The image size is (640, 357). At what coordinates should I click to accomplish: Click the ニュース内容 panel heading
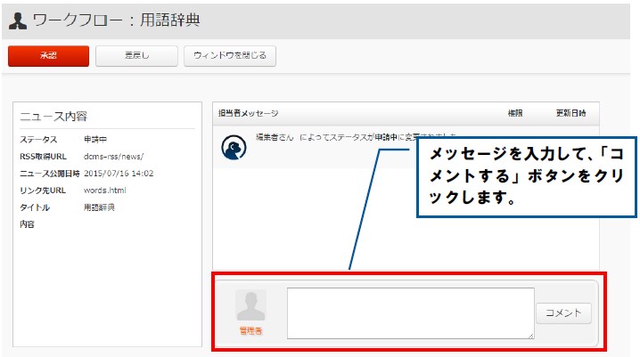53,117
